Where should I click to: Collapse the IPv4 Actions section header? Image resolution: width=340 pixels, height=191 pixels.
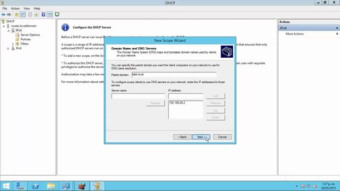[x=337, y=28]
